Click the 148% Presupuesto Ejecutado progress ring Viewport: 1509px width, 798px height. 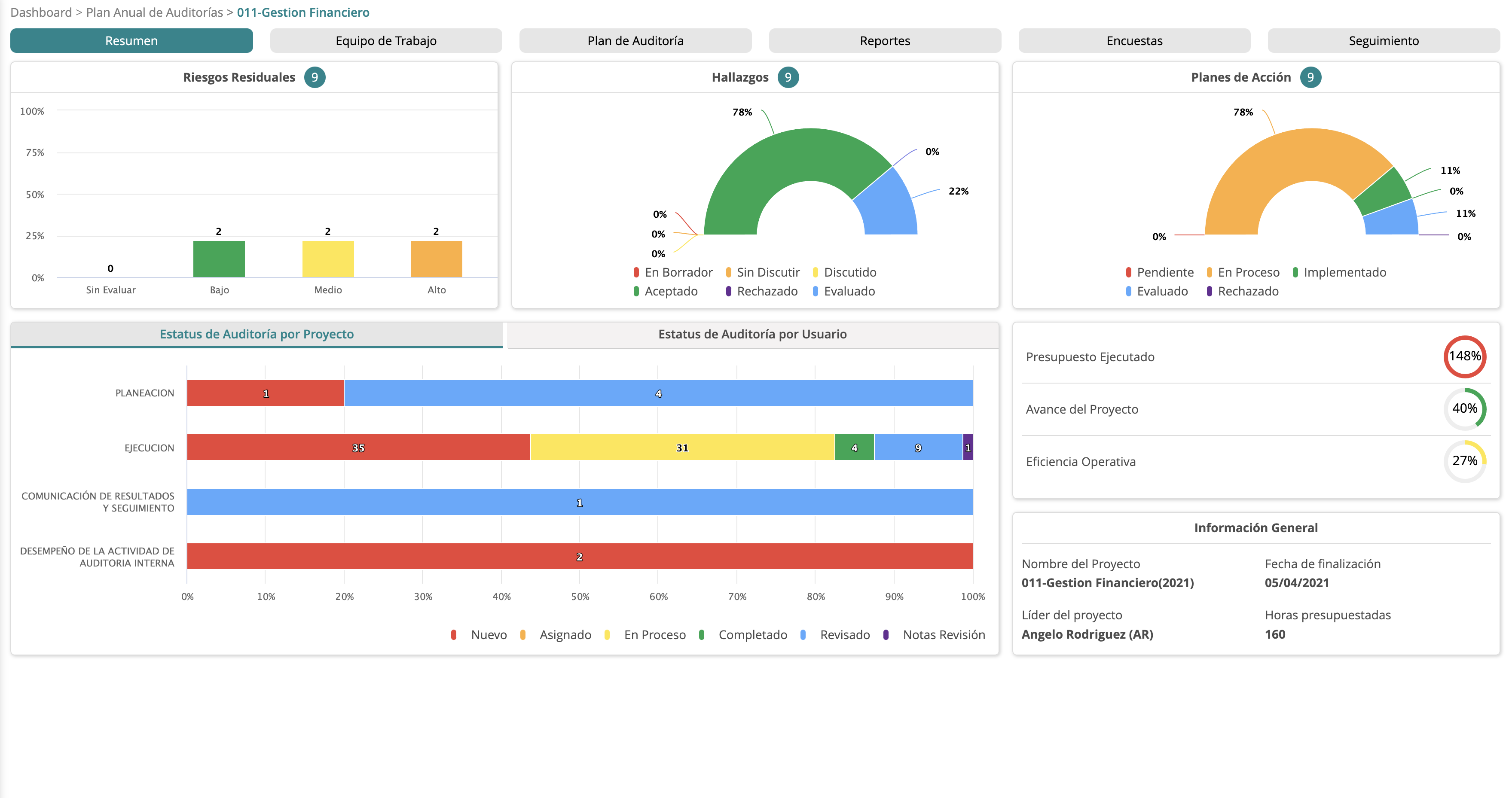(1466, 356)
